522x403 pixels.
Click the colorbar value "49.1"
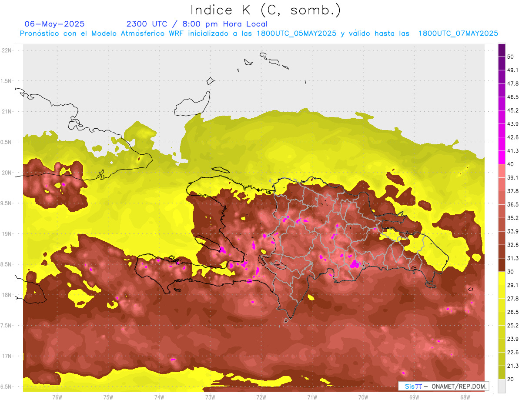tap(512, 70)
